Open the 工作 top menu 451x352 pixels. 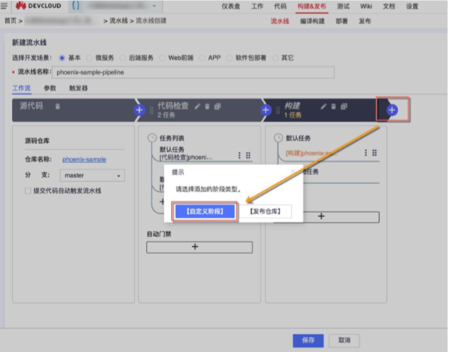coord(257,6)
